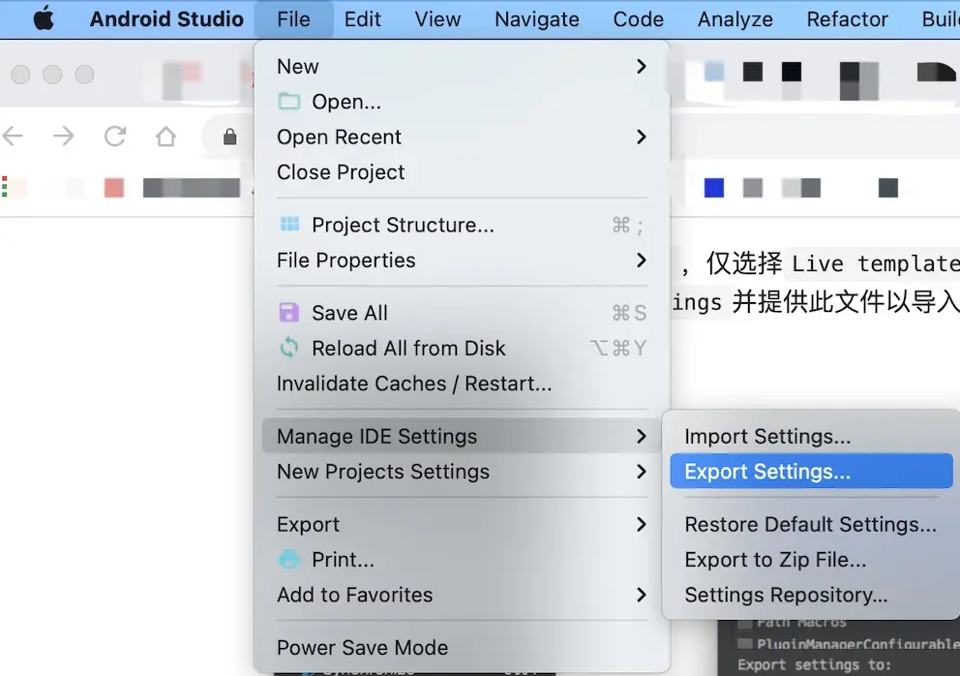960x676 pixels.
Task: Click the Apple logo menu
Action: [x=44, y=18]
